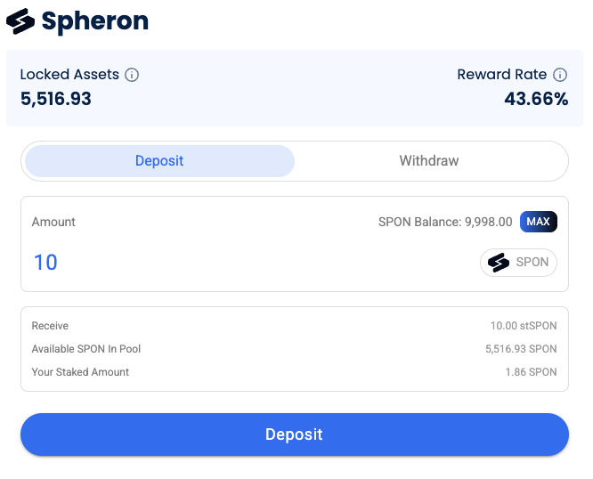Image resolution: width=593 pixels, height=479 pixels.
Task: Click the Spheron logo icon
Action: click(x=20, y=21)
